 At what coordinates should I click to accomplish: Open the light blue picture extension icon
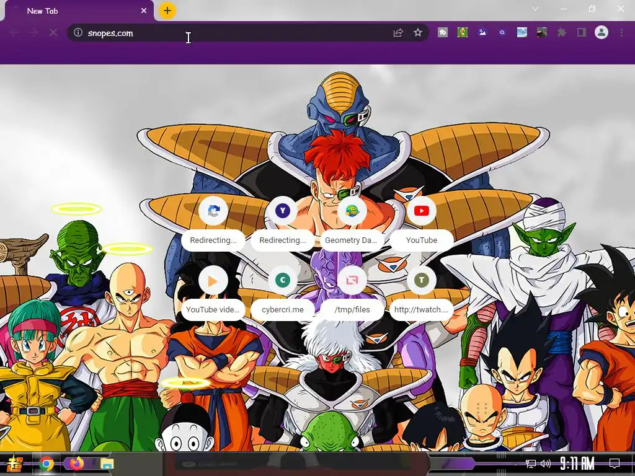click(x=522, y=32)
